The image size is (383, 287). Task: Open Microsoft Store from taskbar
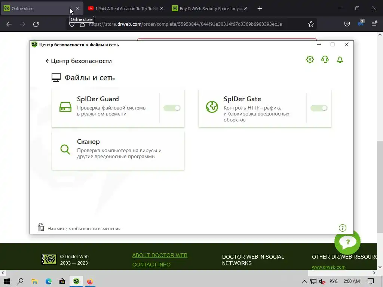(62, 281)
